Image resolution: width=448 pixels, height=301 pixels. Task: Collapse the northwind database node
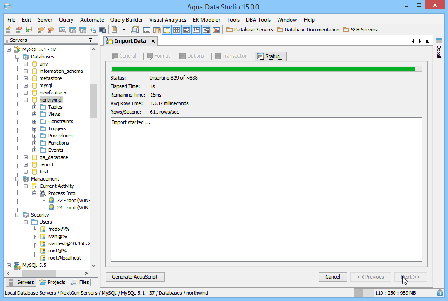tap(26, 100)
